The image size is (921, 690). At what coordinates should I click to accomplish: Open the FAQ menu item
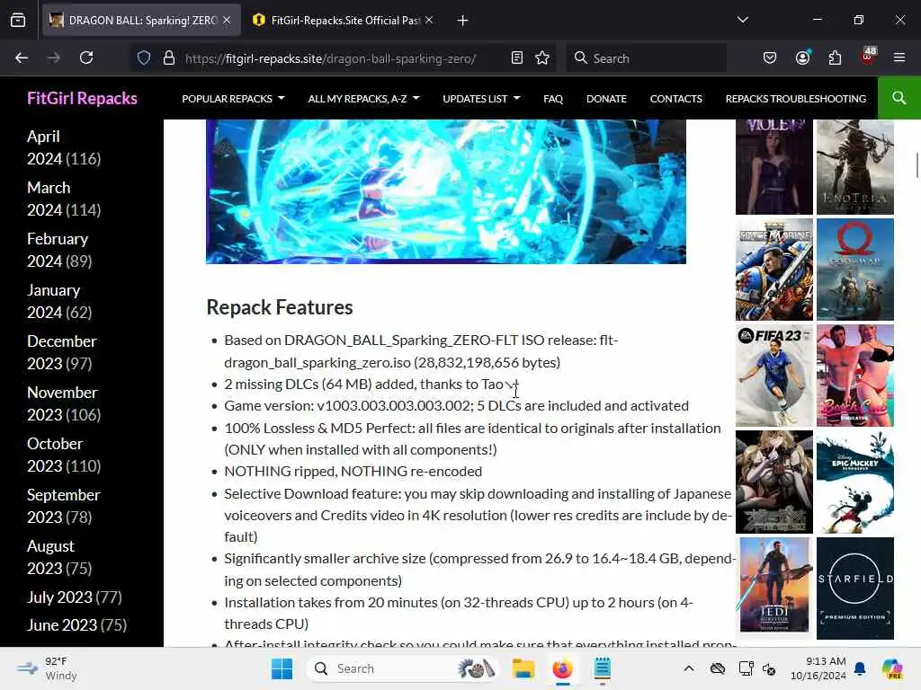[x=553, y=99]
